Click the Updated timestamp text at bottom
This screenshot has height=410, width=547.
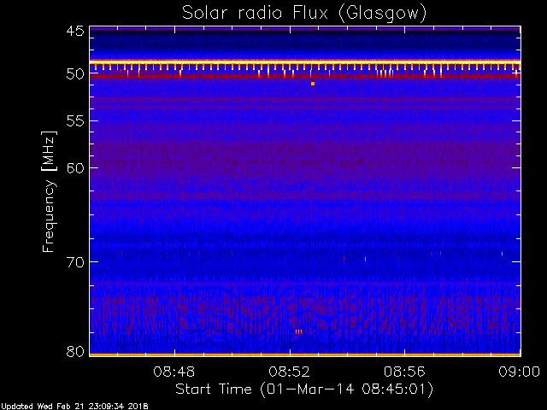point(74,407)
